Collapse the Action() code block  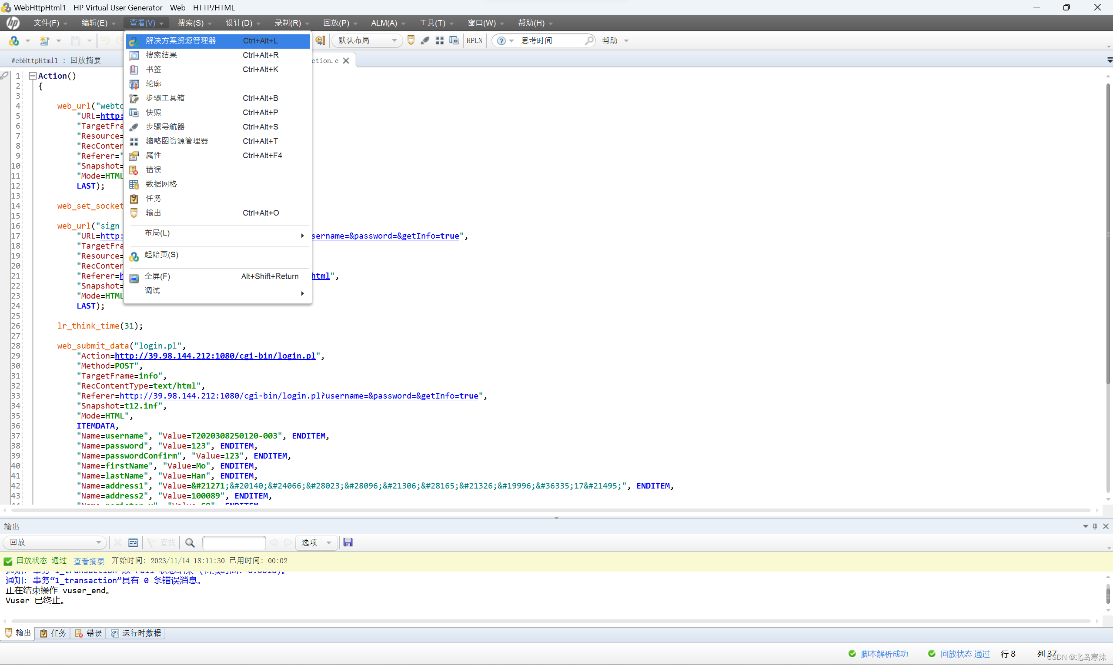pos(32,76)
